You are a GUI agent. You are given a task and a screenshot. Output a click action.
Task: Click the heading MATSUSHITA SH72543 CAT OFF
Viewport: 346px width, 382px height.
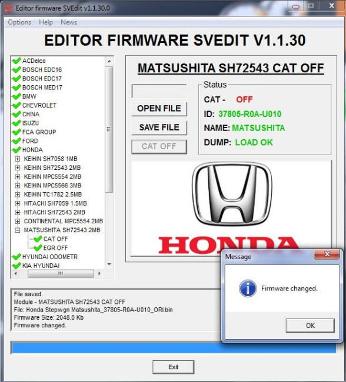point(231,68)
